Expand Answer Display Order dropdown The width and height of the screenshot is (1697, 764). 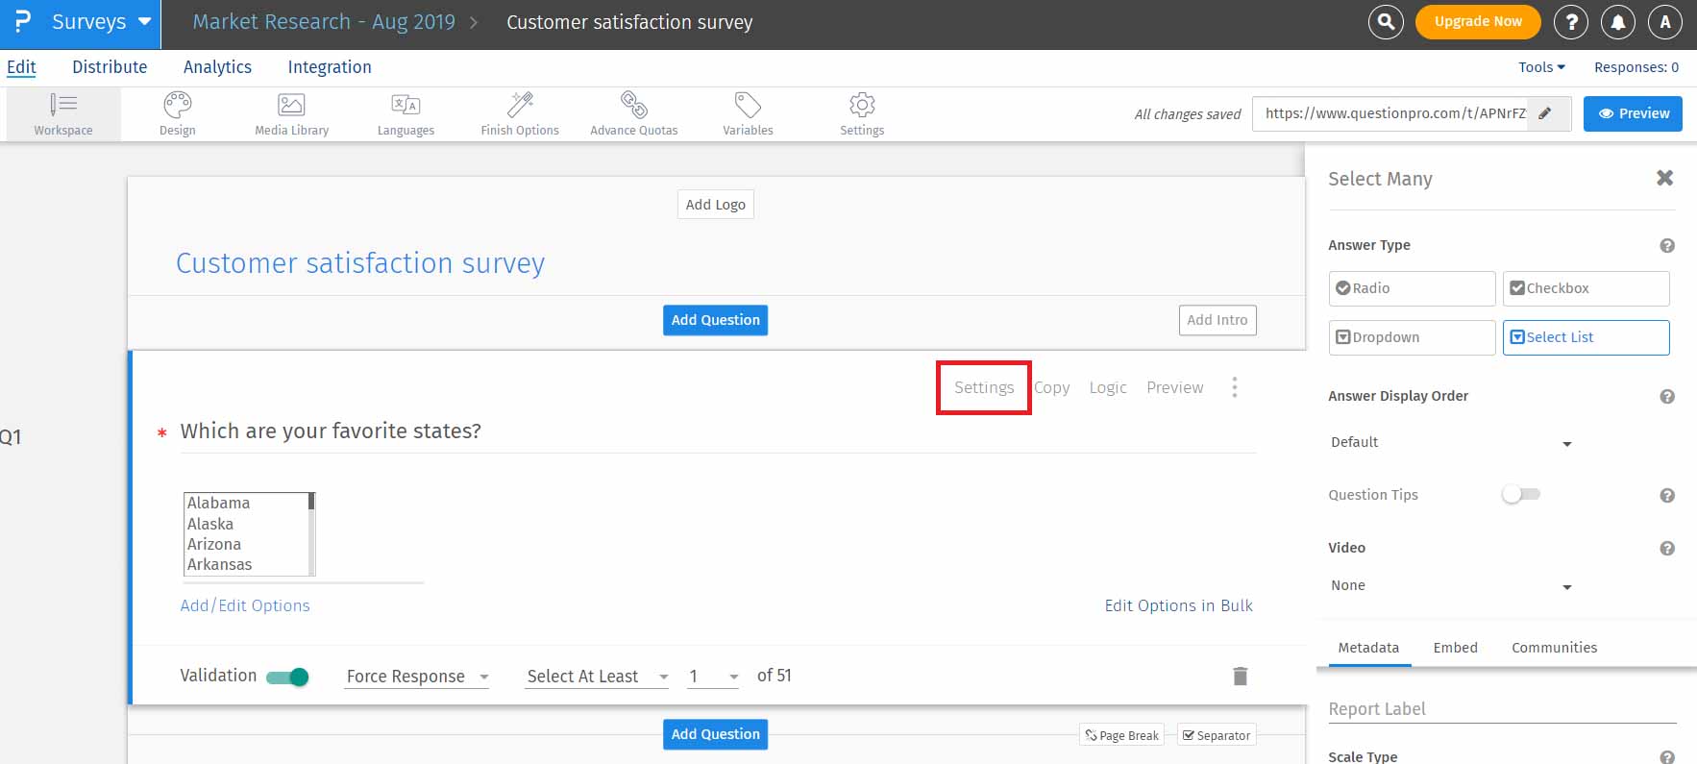click(x=1450, y=442)
